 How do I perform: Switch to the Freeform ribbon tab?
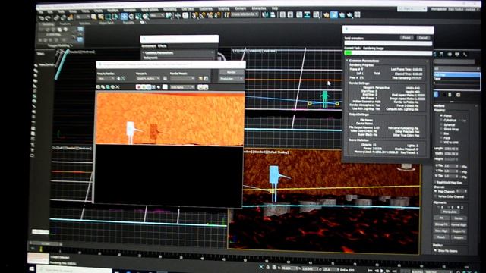pyautogui.click(x=65, y=24)
